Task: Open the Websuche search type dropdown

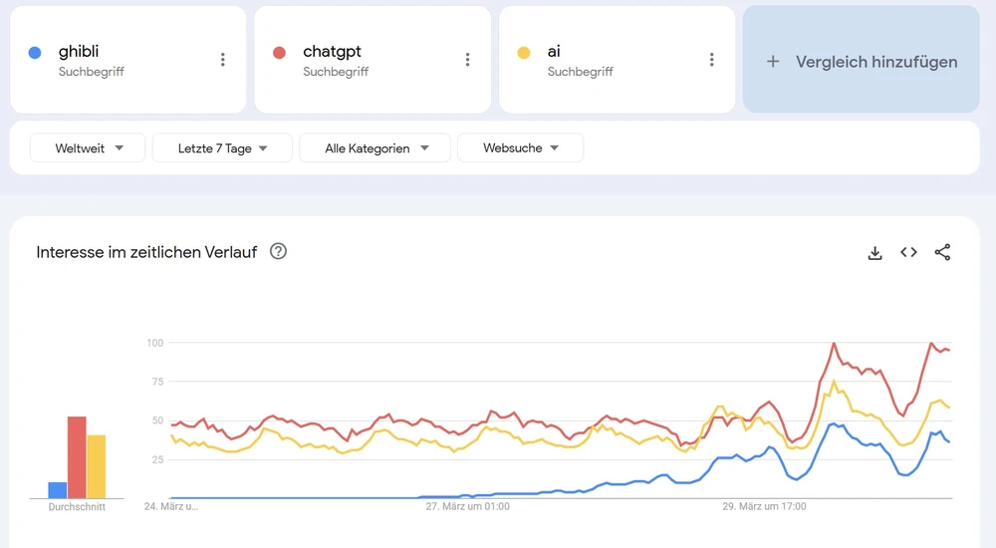Action: (x=520, y=148)
